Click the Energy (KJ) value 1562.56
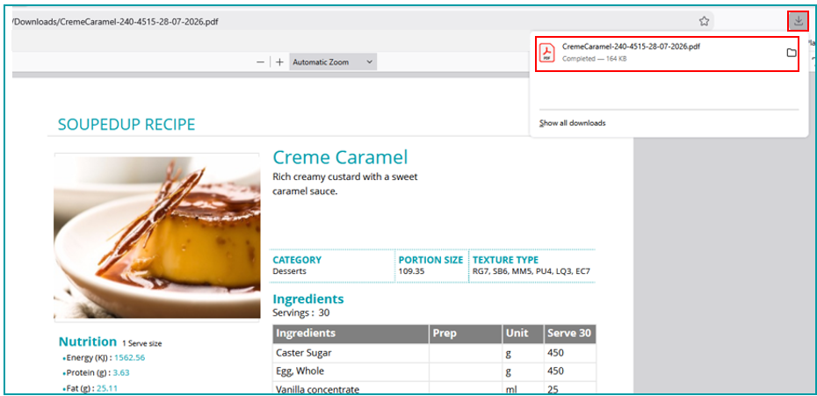This screenshot has height=396, width=817. click(129, 358)
